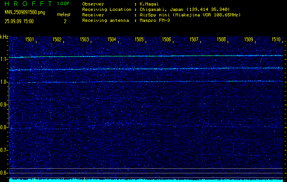Click the Receiver field label
This screenshot has width=287, height=182.
point(93,15)
